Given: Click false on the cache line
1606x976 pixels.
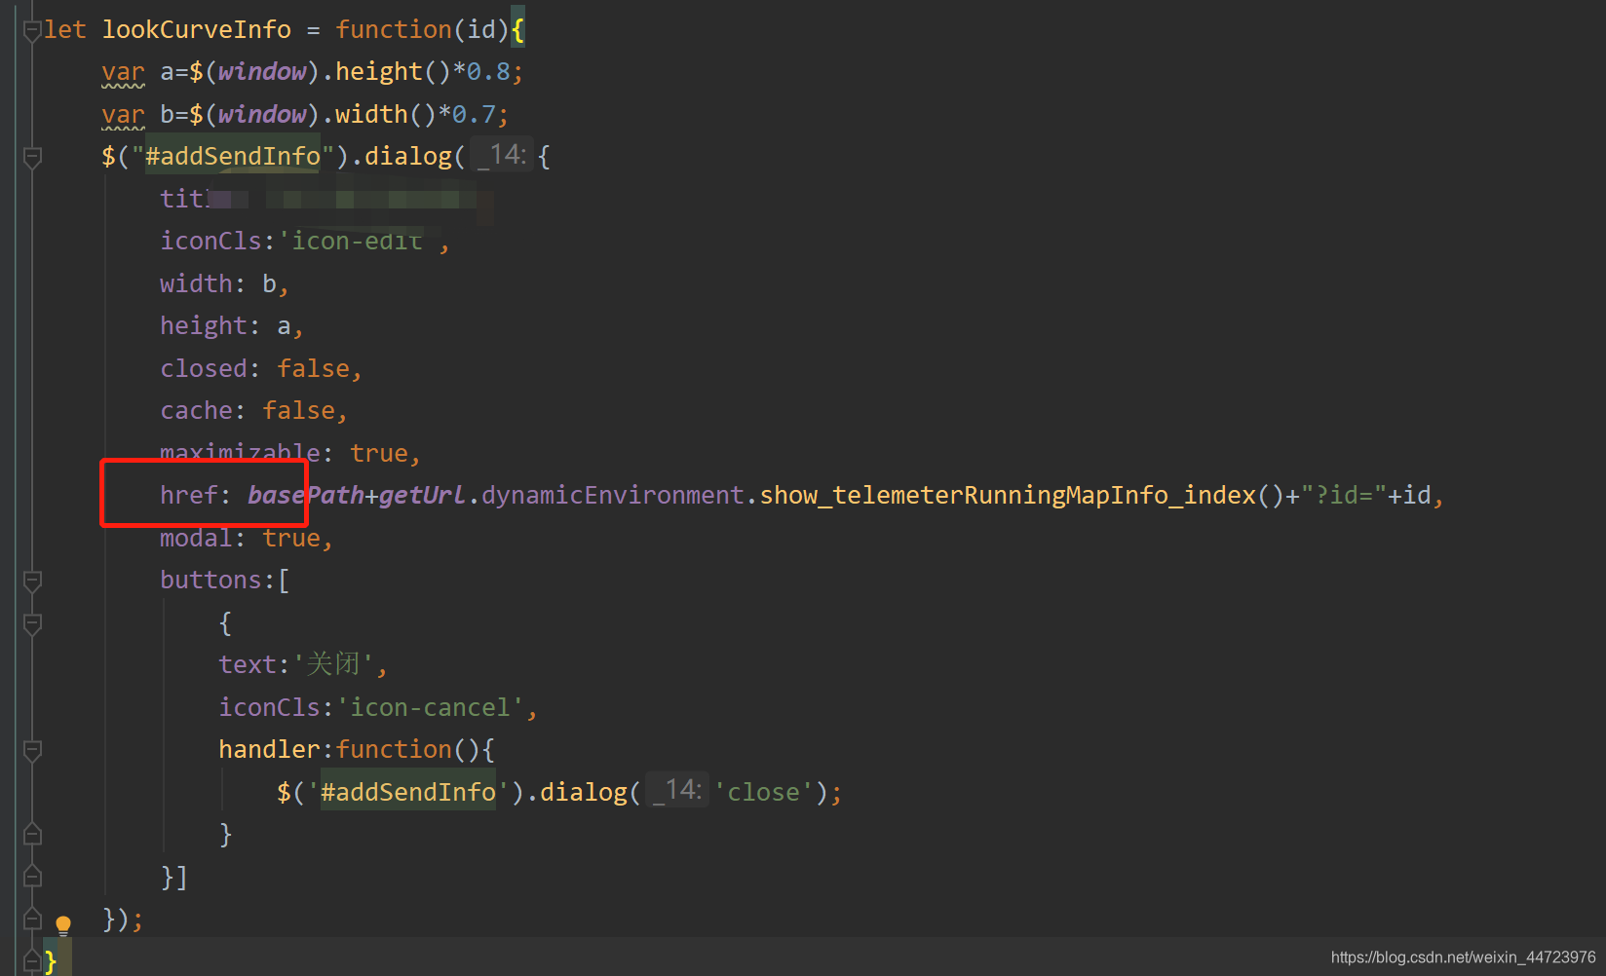Looking at the screenshot, I should pyautogui.click(x=299, y=411).
